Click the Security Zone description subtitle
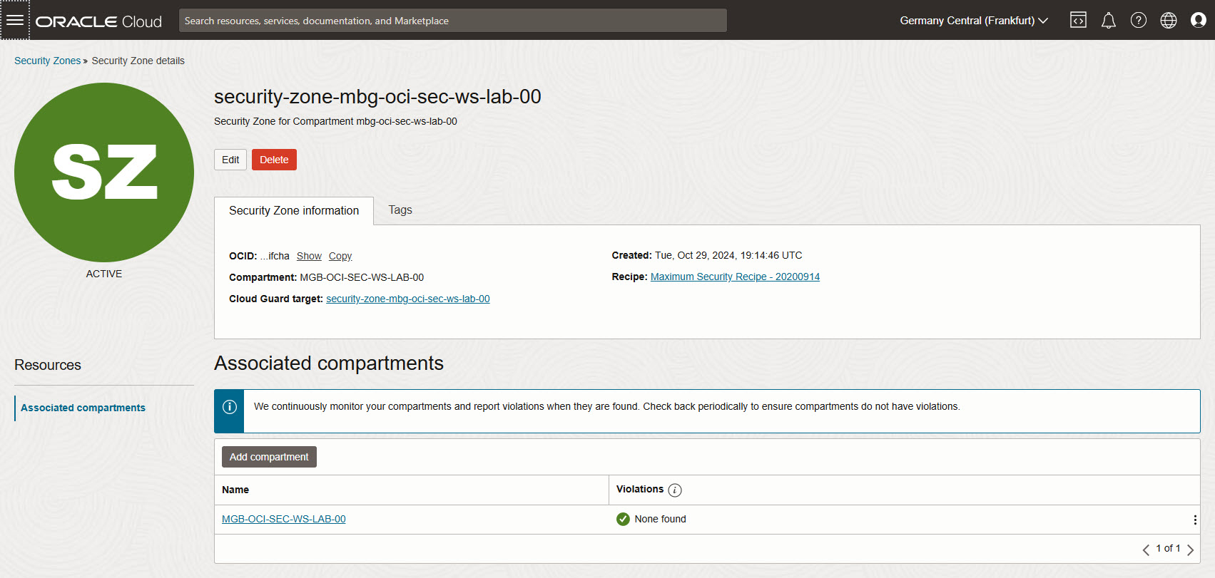Screen dimensions: 1215x578 point(335,121)
